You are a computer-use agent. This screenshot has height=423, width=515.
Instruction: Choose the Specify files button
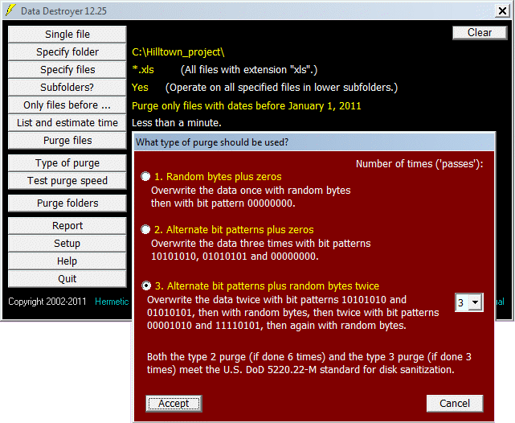pos(67,70)
